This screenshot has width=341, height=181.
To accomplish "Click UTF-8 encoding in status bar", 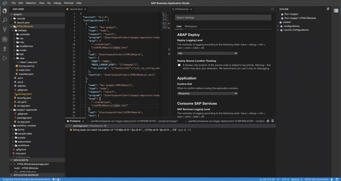I will [x=285, y=179].
